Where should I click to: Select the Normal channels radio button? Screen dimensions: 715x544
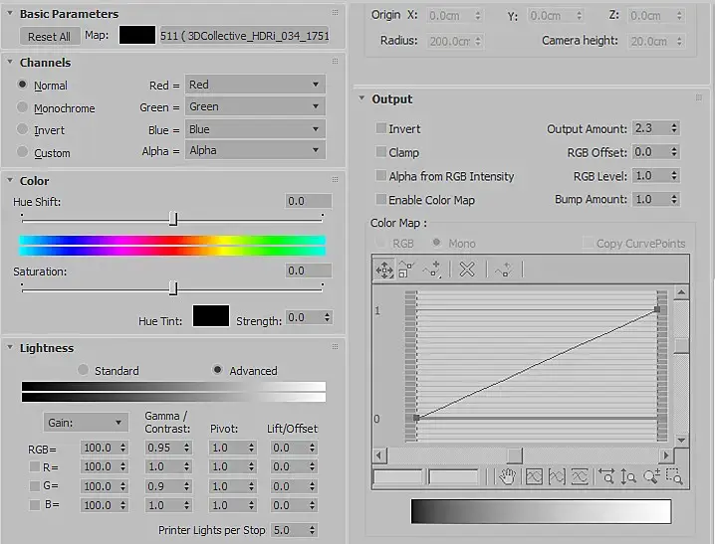(22, 85)
